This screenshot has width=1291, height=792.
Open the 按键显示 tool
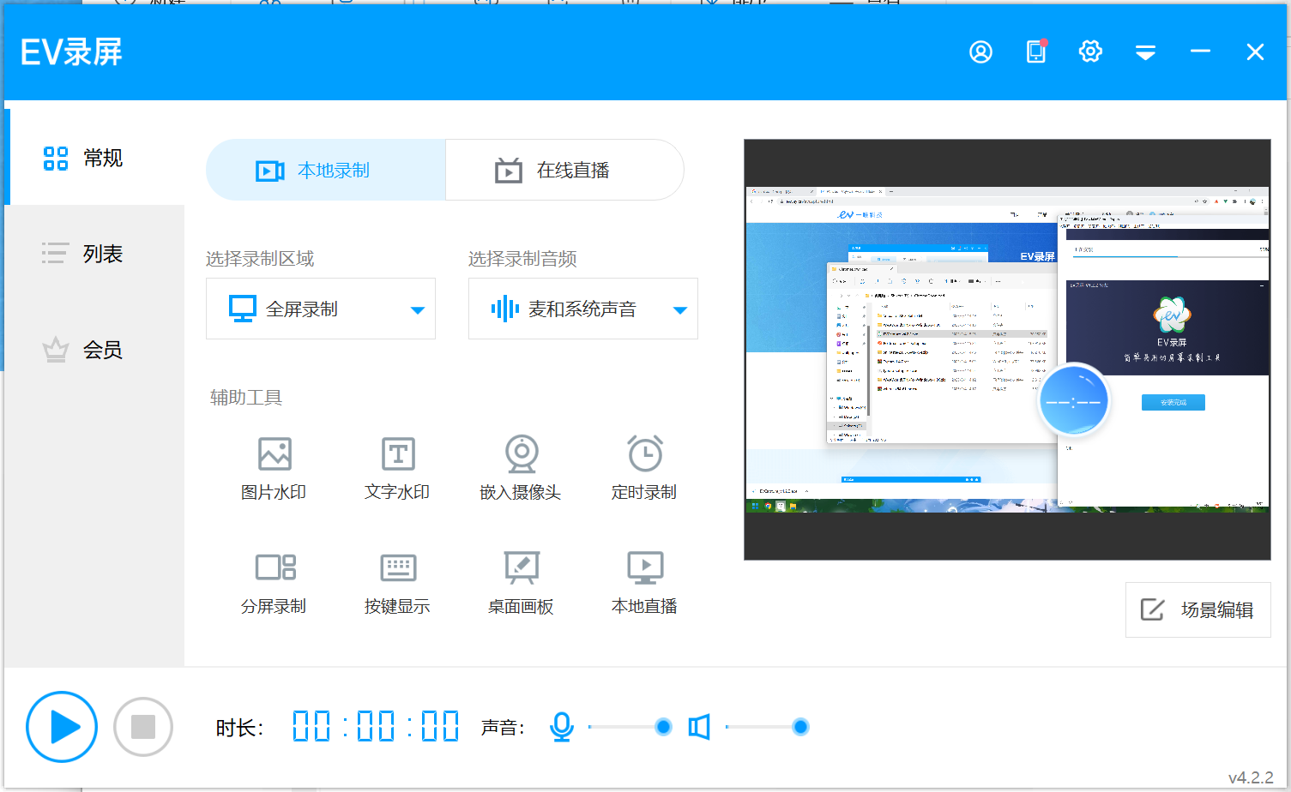397,583
